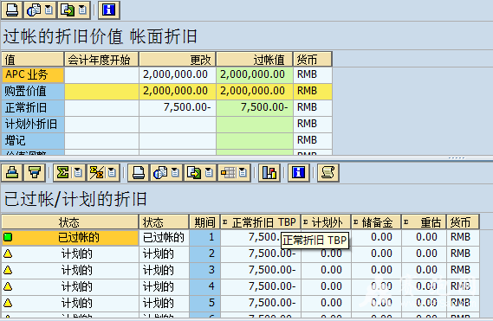This screenshot has height=321, width=493.
Task: Click the bar chart graphic icon
Action: pyautogui.click(x=269, y=173)
